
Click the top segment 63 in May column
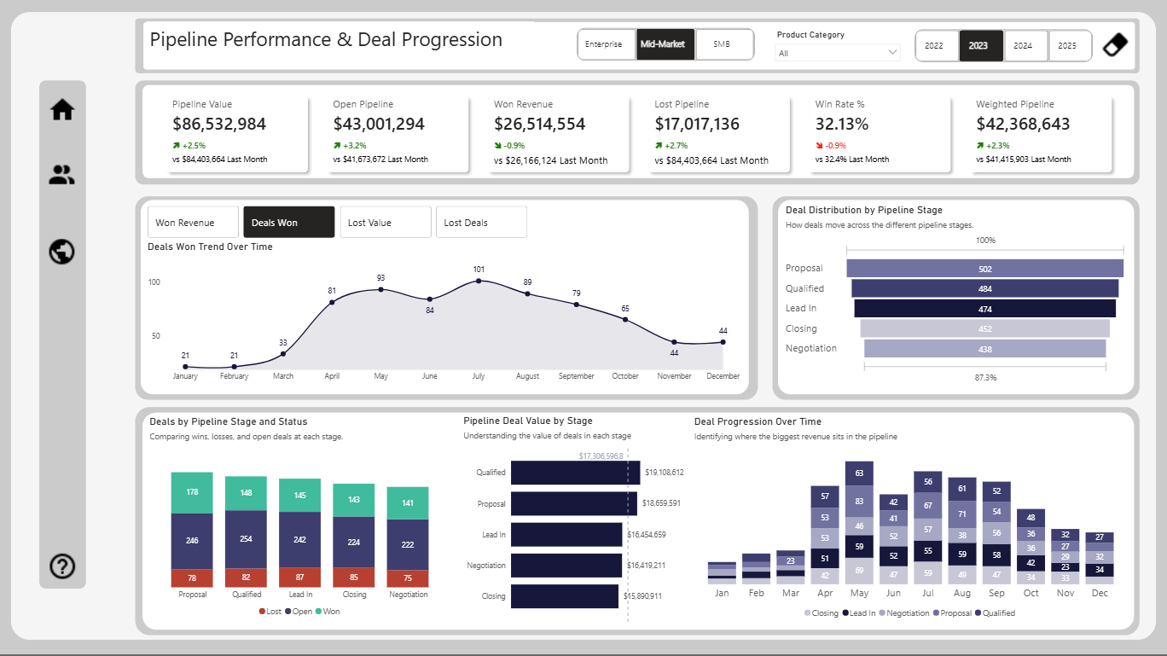[x=859, y=473]
